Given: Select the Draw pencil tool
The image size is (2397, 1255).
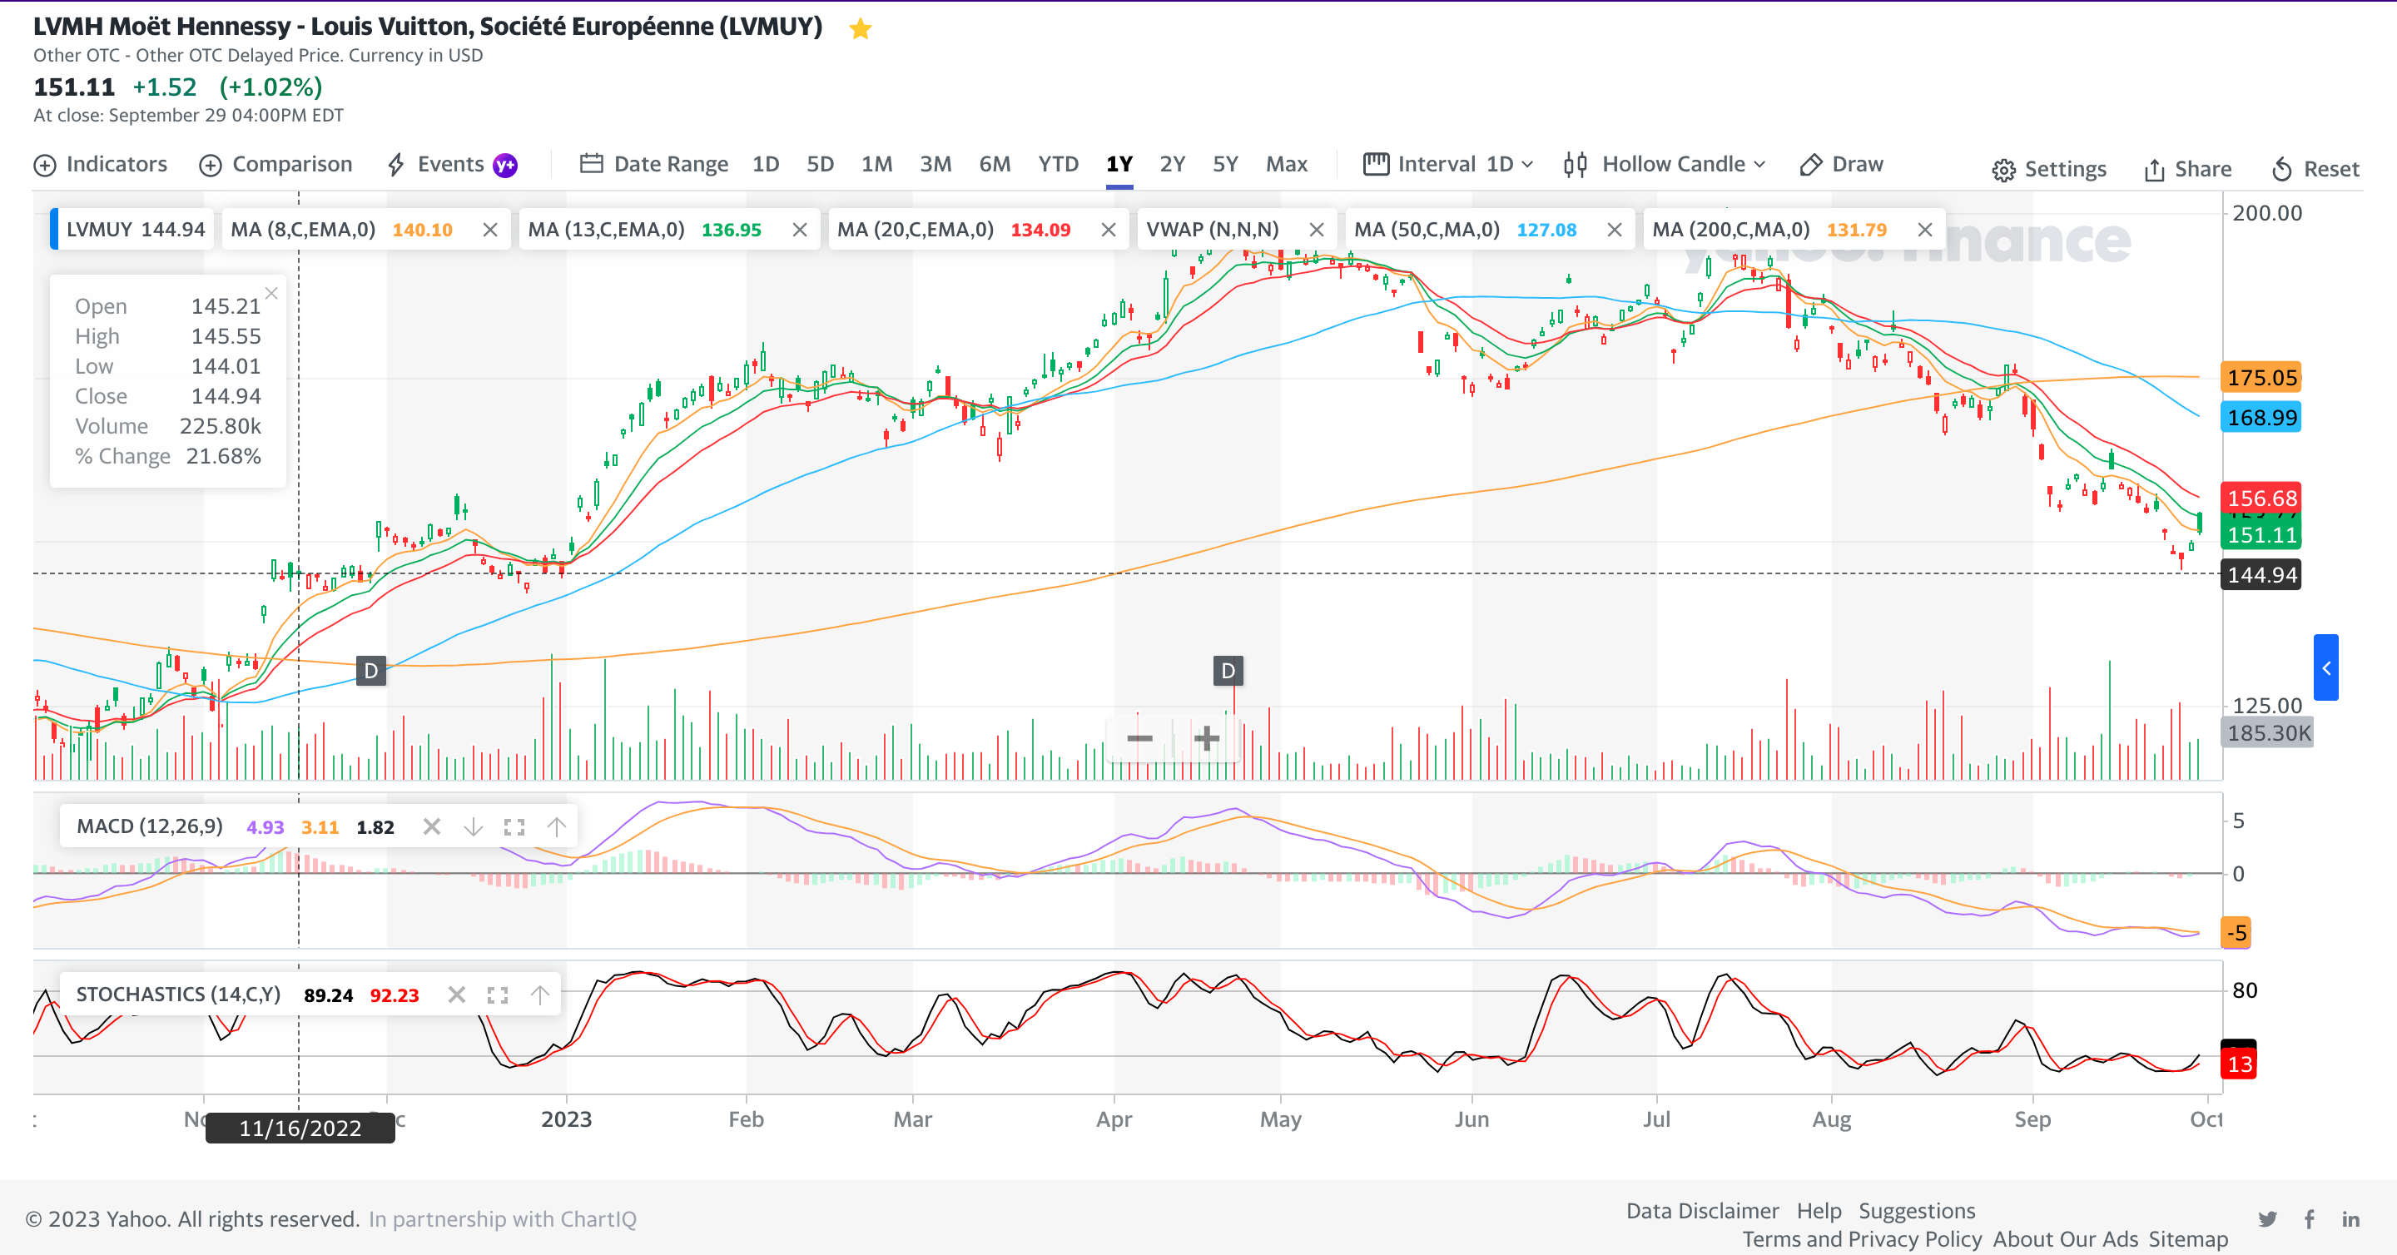Looking at the screenshot, I should coord(1810,165).
